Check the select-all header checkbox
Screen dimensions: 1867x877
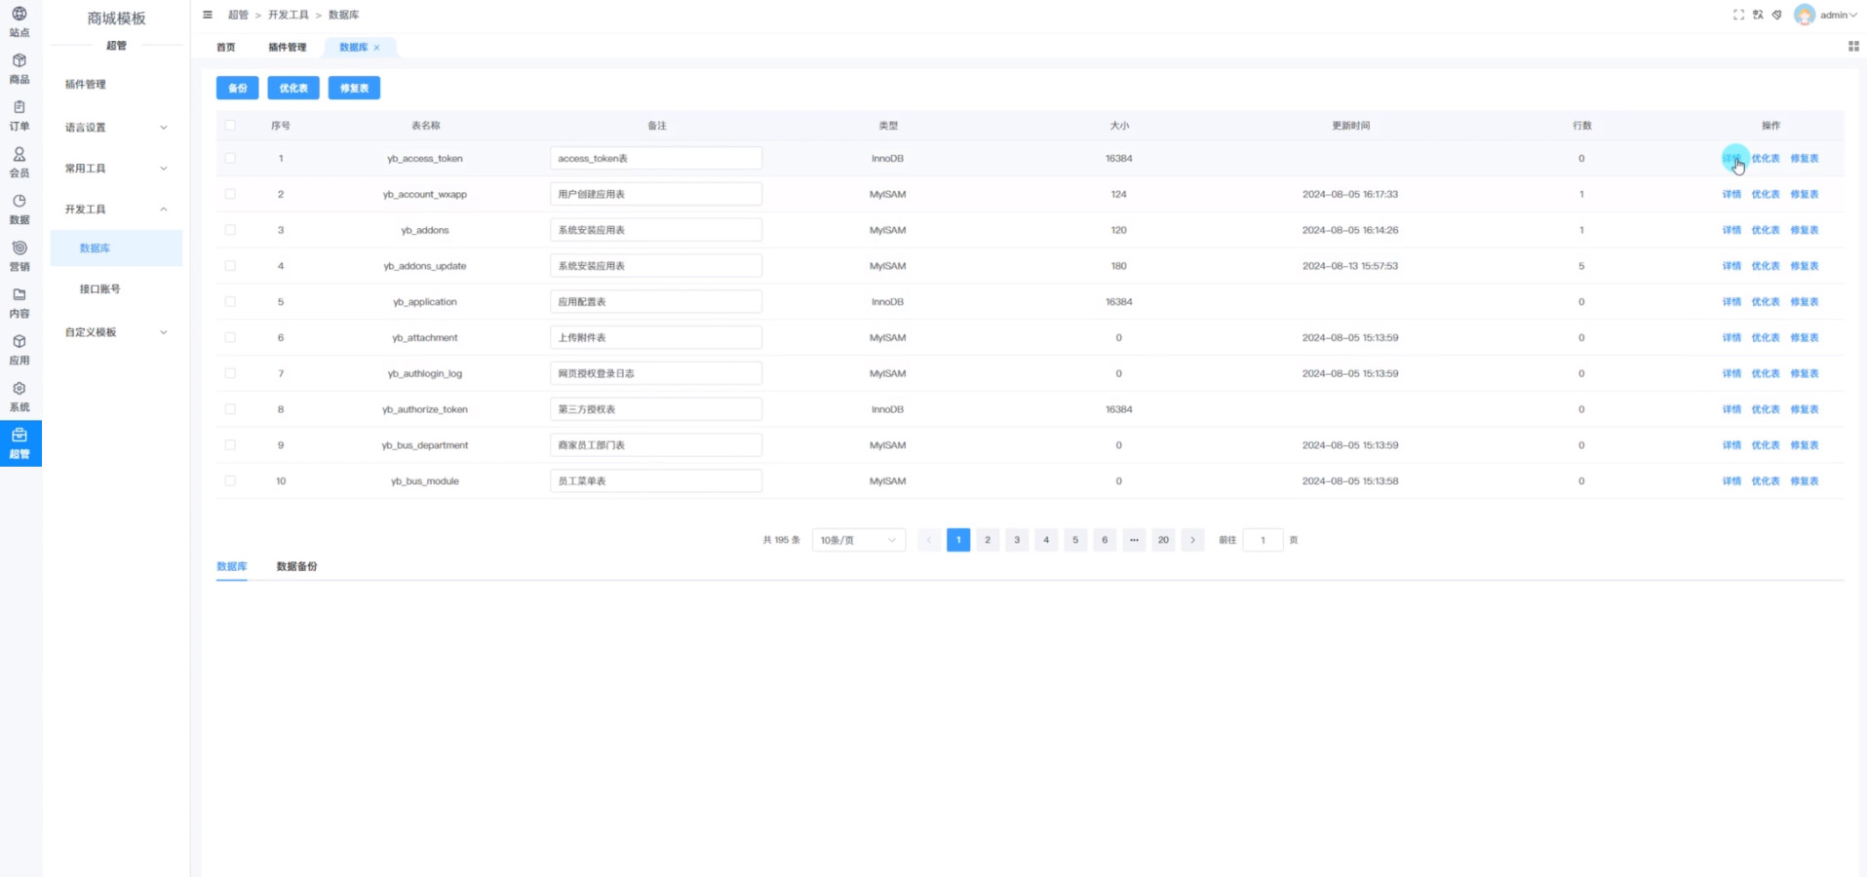[x=230, y=125]
